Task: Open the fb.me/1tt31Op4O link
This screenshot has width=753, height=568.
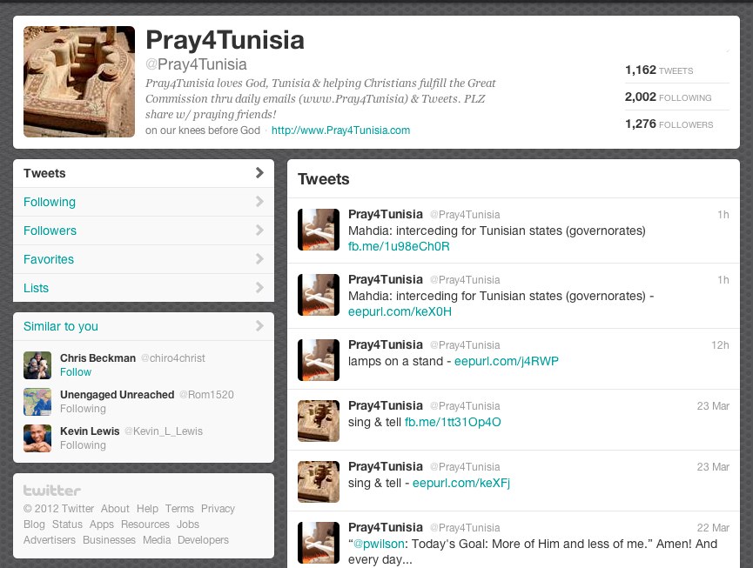Action: (x=453, y=422)
